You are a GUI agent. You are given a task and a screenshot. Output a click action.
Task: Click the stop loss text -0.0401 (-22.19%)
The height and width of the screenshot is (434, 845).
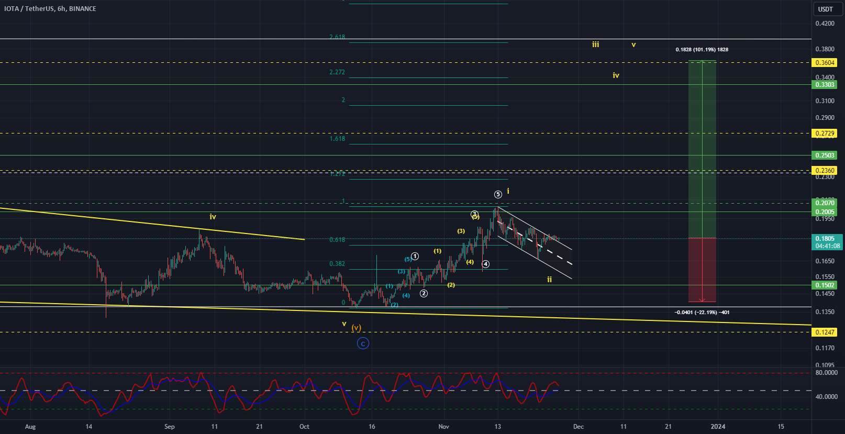tap(702, 313)
